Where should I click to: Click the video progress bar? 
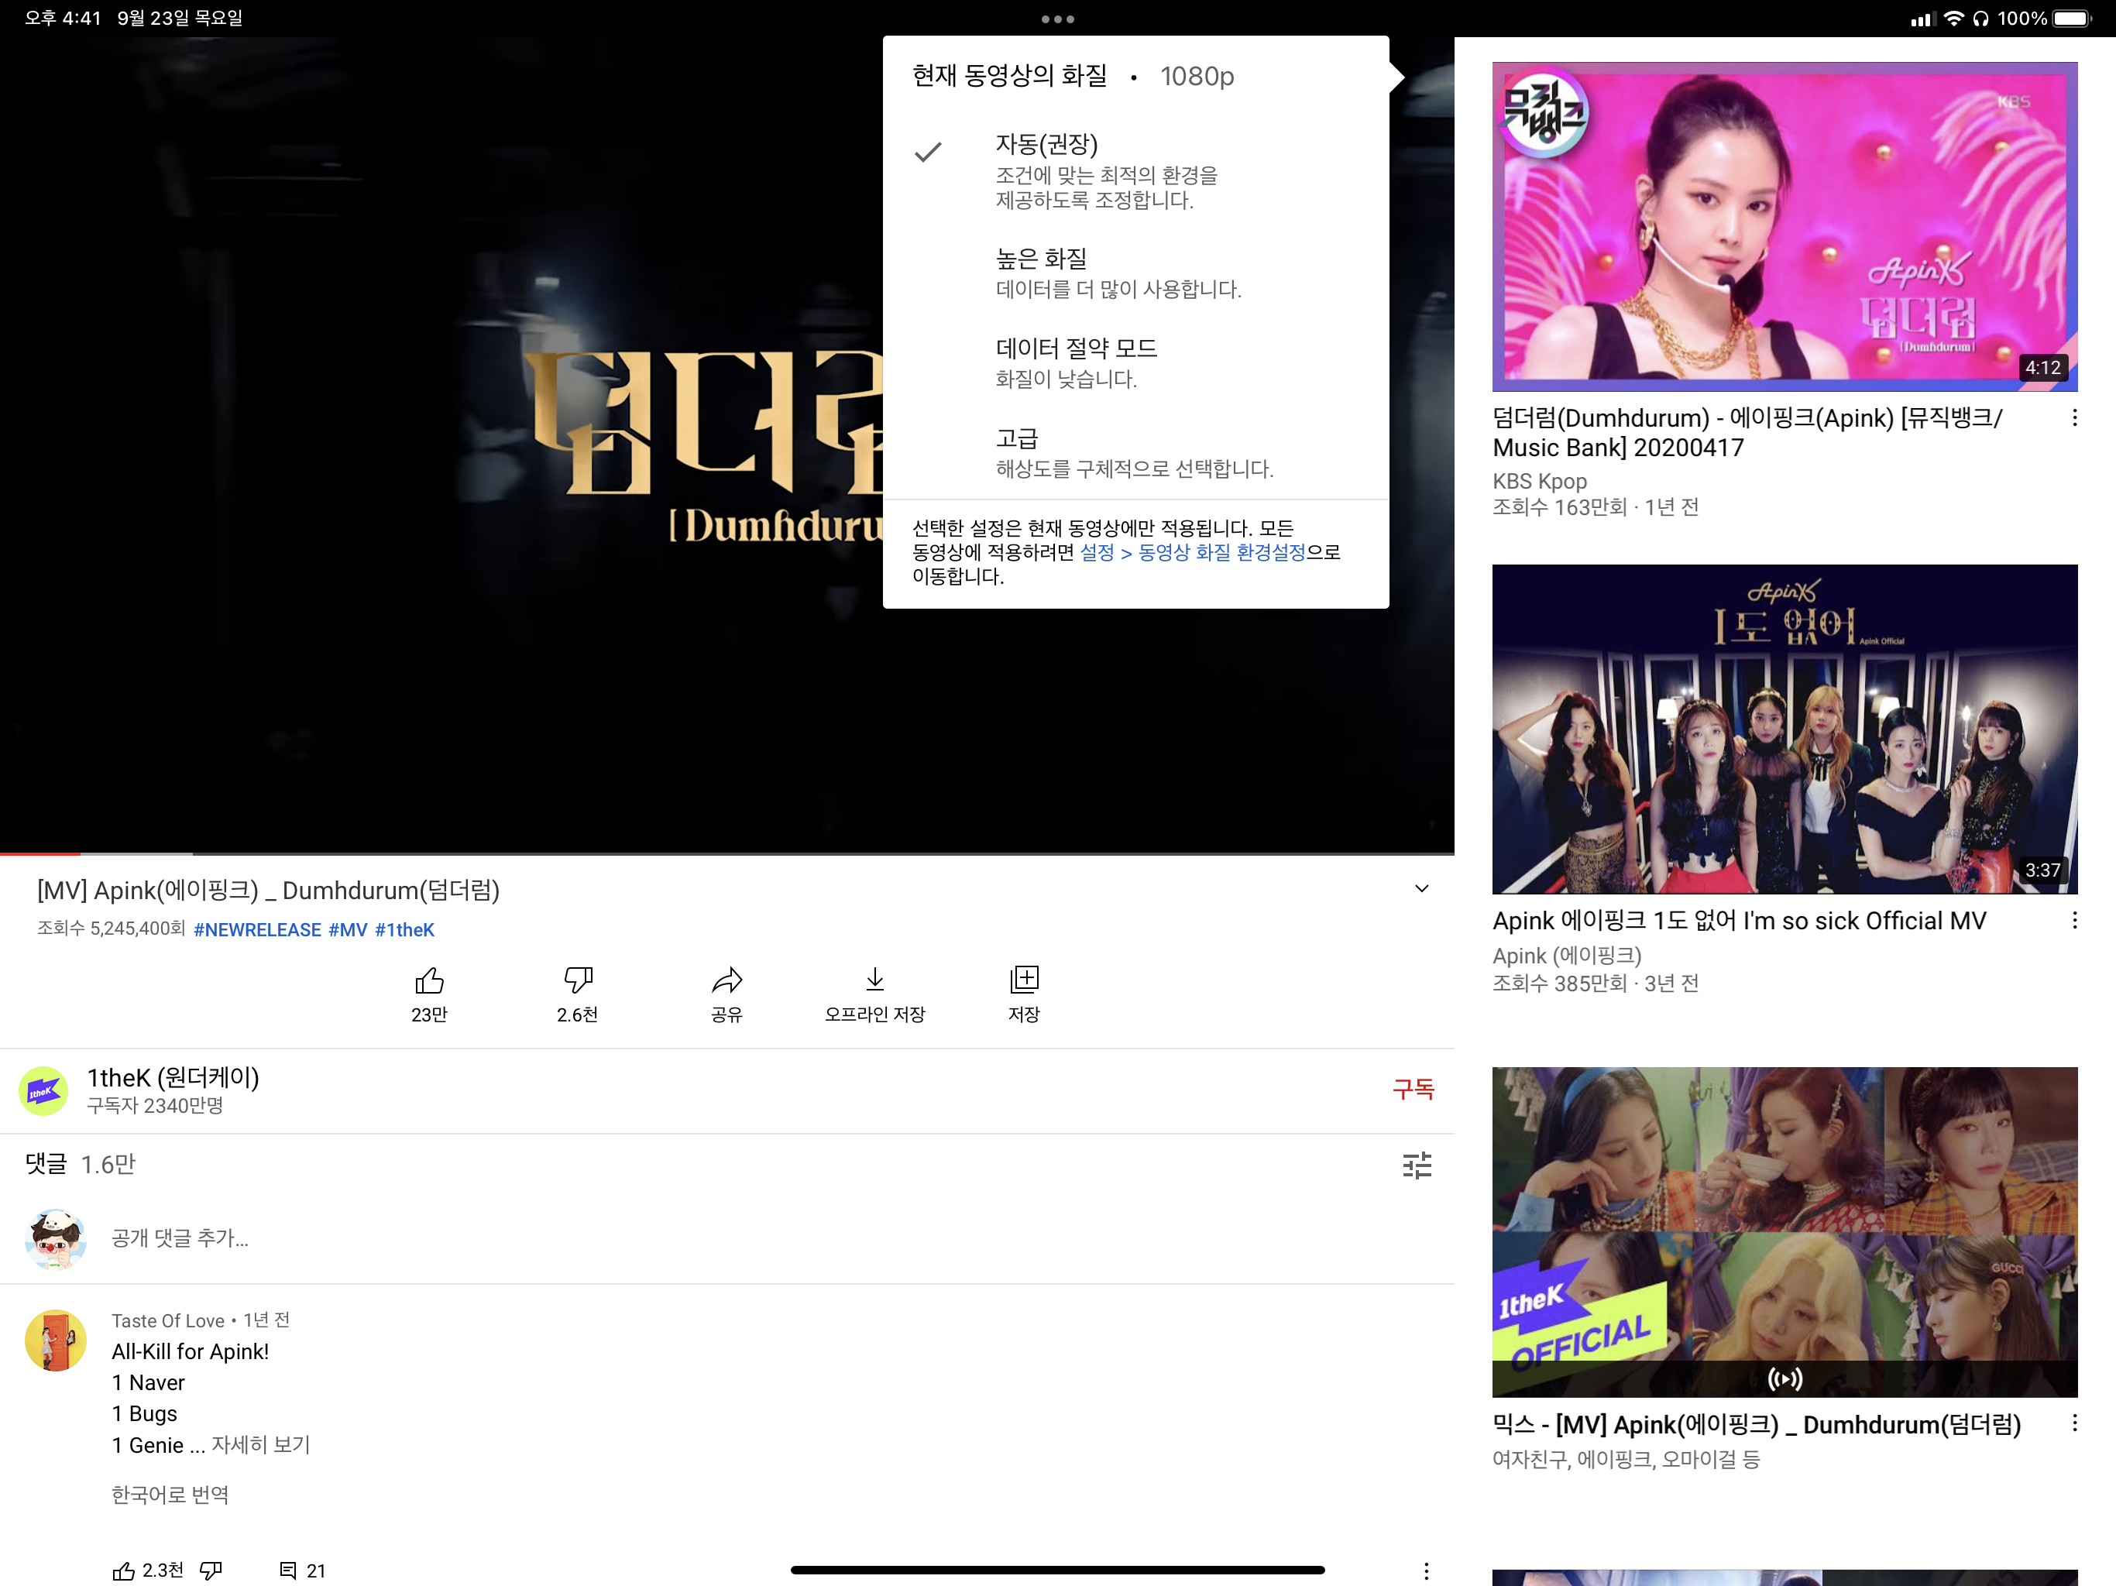(x=727, y=853)
